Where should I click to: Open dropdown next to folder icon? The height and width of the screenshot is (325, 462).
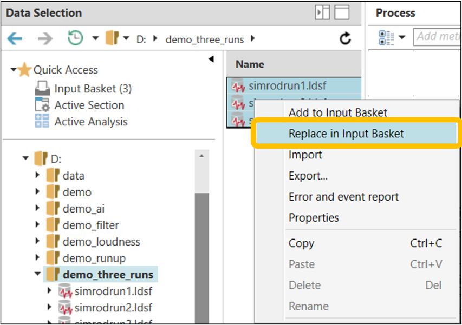[126, 38]
